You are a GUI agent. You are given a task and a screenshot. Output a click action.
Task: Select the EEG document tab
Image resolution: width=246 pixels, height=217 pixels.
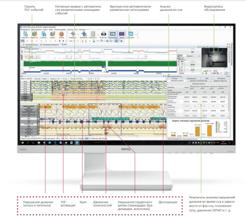tap(64, 44)
